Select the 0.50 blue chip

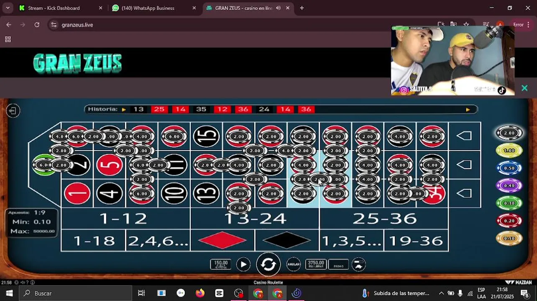coord(509,168)
